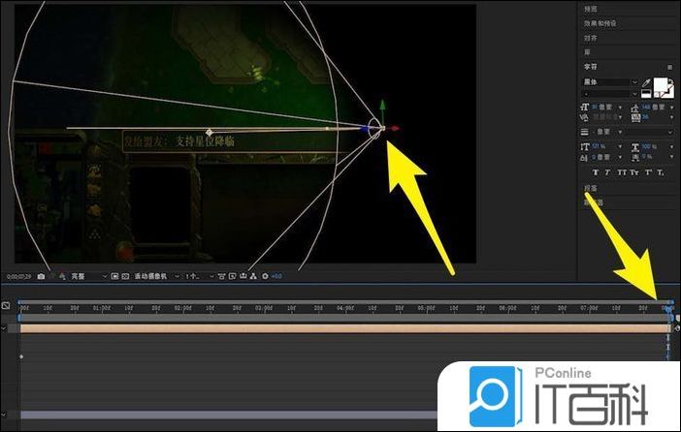Reset exposure with the aperture icon
681x432 pixels.
point(266,276)
